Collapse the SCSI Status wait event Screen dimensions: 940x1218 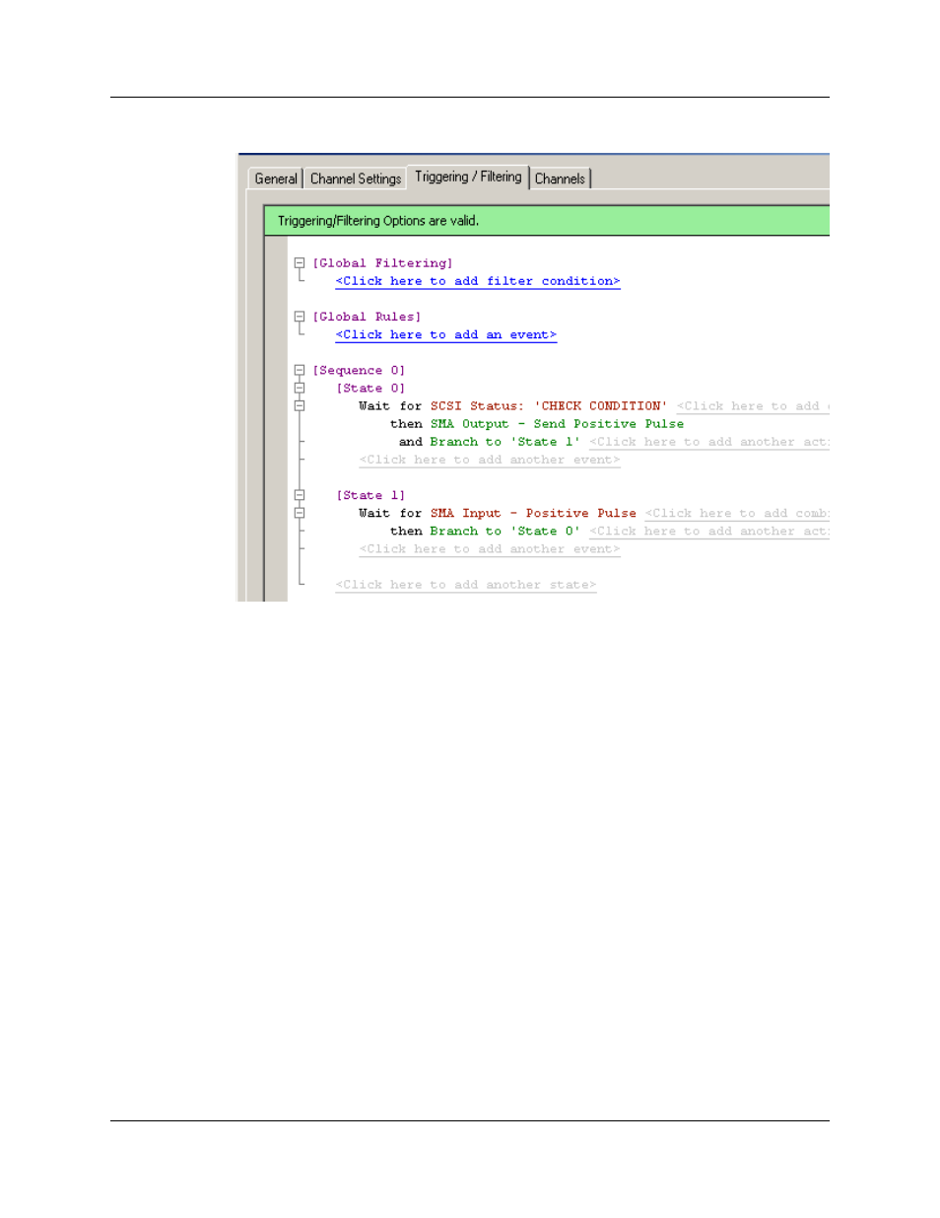300,406
